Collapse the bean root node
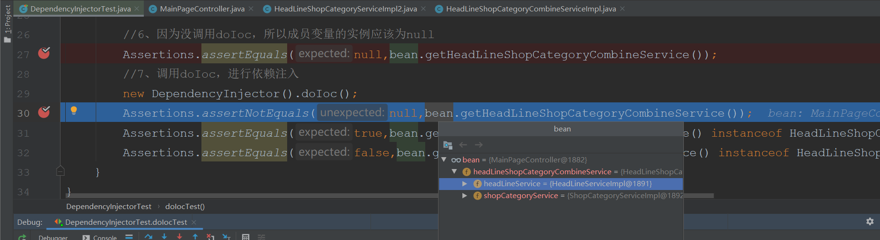This screenshot has height=240, width=880. click(444, 160)
